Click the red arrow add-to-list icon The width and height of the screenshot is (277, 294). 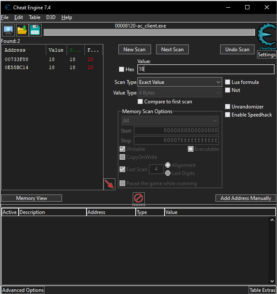(x=109, y=184)
